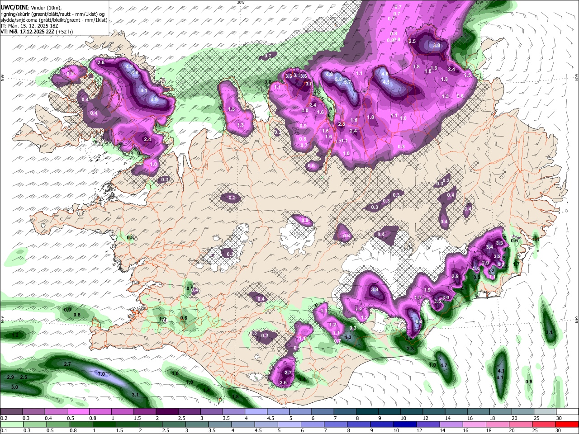Click the 2.0 snowfall value in the north
Image resolution: width=579 pixels, height=434 pixels.
point(305,111)
